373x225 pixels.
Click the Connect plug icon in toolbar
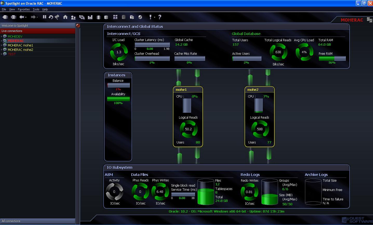(x=5, y=17)
